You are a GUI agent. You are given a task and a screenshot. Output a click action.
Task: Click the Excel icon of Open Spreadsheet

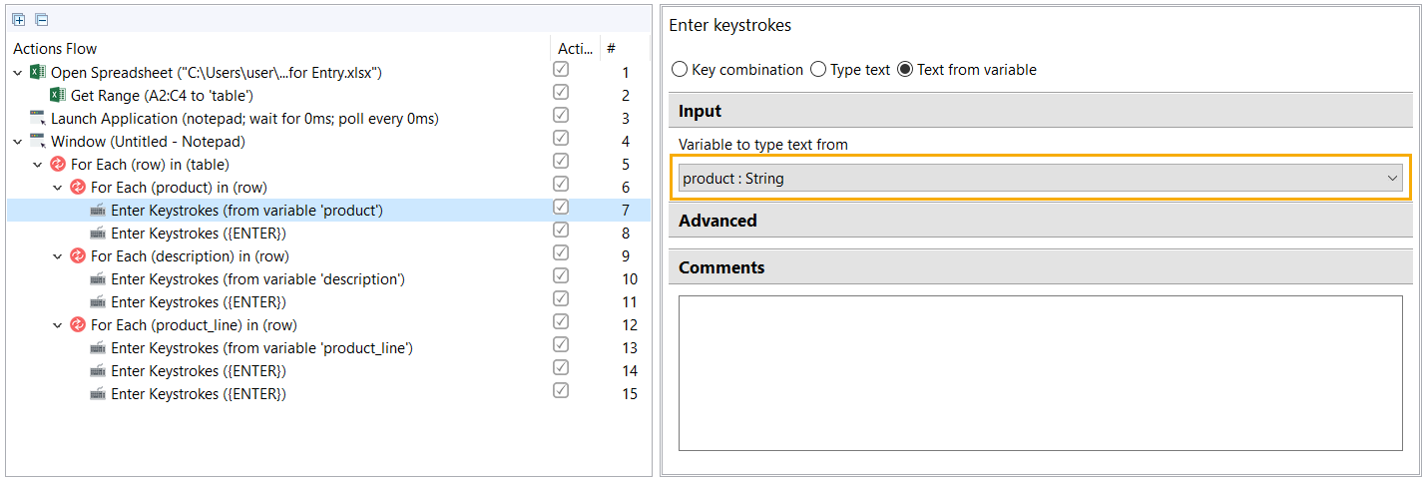[38, 73]
